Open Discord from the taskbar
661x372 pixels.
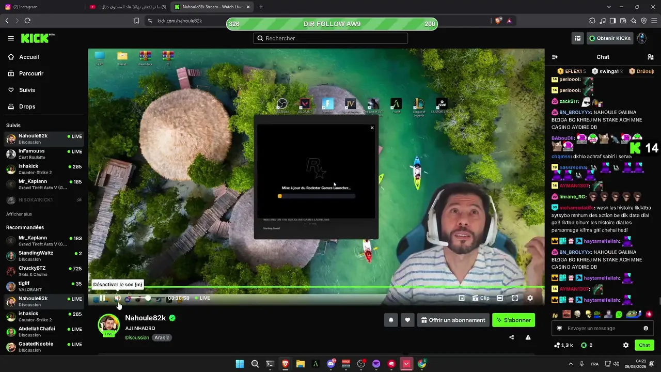tap(331, 364)
